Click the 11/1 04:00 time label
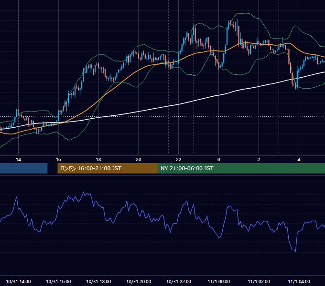 point(299,281)
